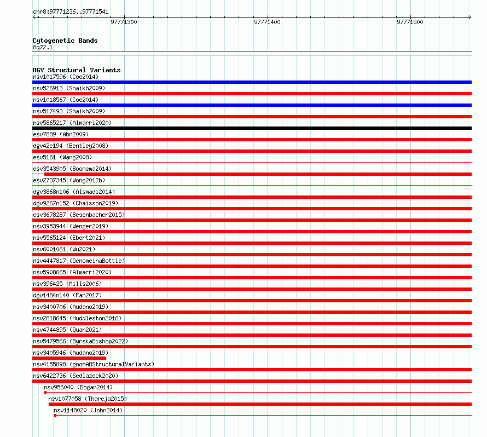Click the 97771500 ruler position label

point(410,22)
